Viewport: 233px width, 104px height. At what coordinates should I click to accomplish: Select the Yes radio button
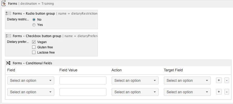coord(34,25)
